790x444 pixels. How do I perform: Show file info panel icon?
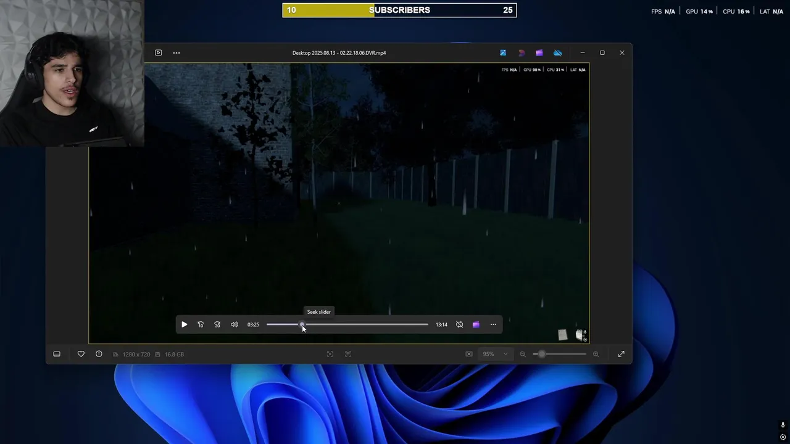click(99, 354)
